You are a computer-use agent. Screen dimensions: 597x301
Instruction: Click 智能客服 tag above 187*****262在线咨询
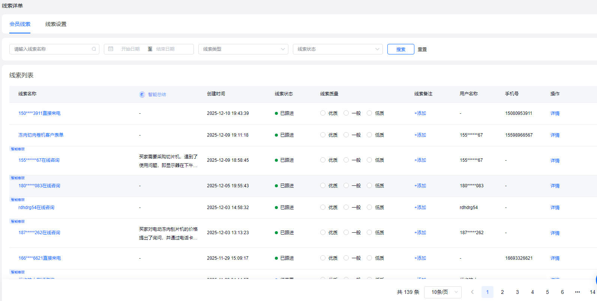[x=18, y=221]
